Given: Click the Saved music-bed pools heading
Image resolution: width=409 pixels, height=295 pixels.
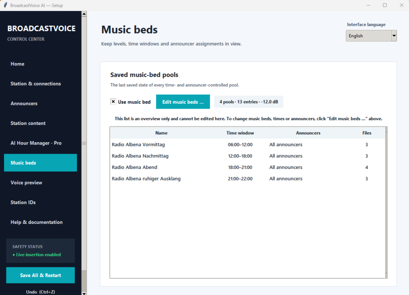Looking at the screenshot, I should coord(144,75).
